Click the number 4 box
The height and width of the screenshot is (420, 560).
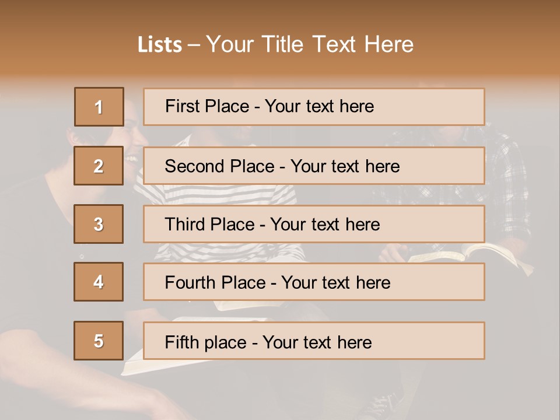pyautogui.click(x=99, y=282)
